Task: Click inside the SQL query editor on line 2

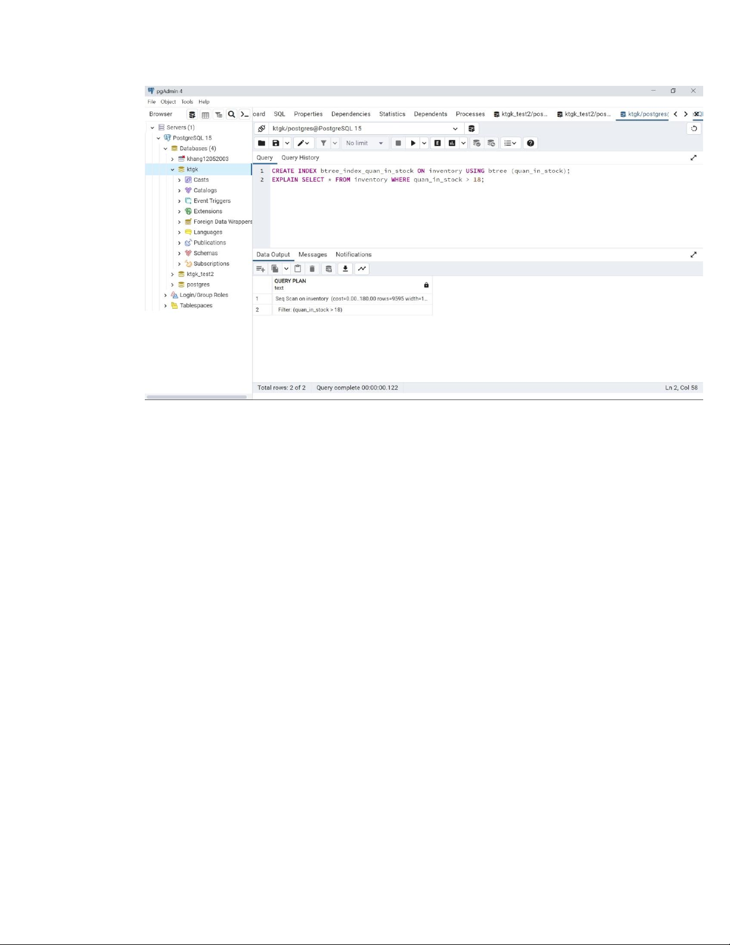Action: [x=378, y=180]
